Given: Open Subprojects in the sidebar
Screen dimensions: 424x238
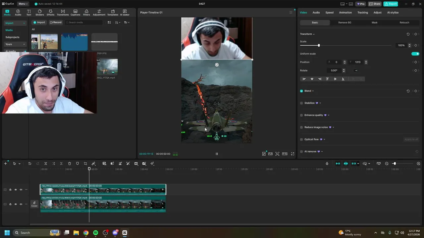Looking at the screenshot, I should [12, 37].
